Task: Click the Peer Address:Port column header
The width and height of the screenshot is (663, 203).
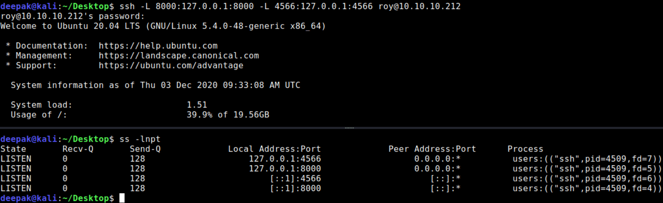Action: coord(432,149)
